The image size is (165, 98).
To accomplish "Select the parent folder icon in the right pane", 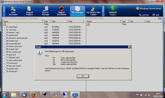I will [x=88, y=24].
